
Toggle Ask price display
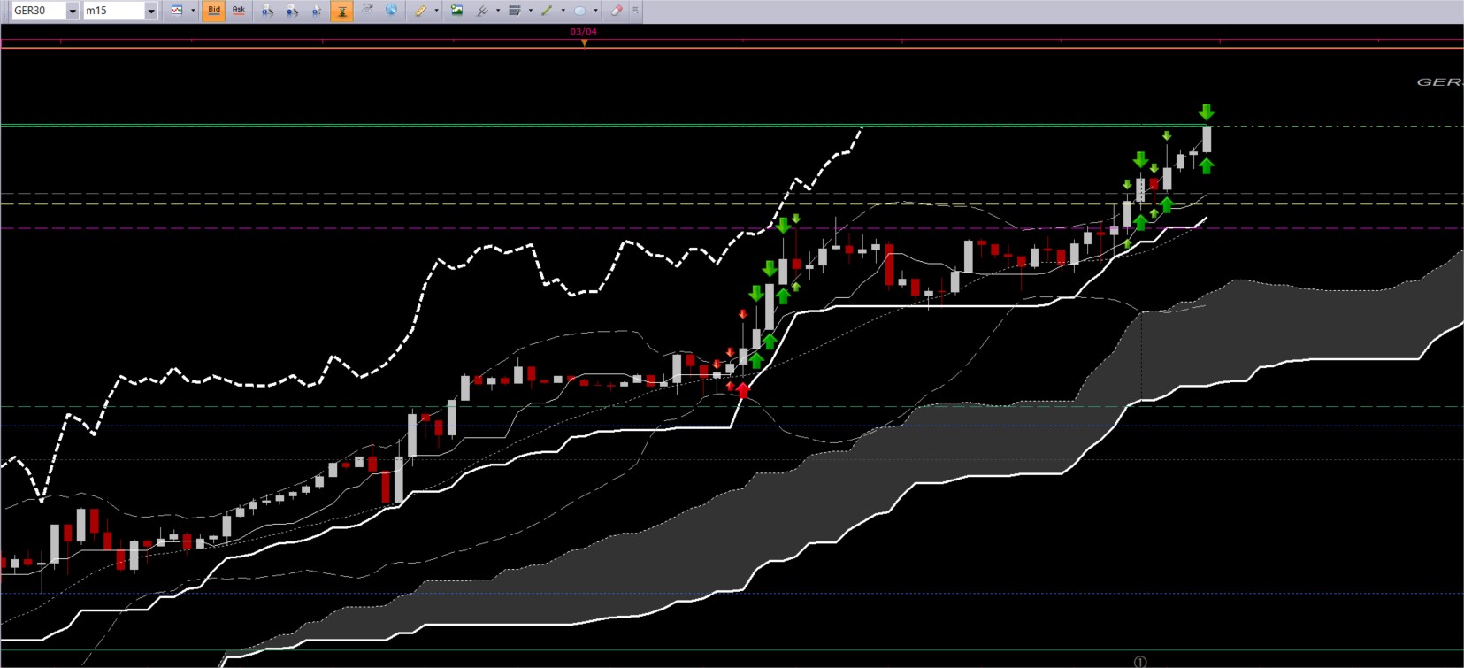click(238, 11)
